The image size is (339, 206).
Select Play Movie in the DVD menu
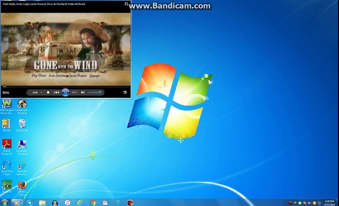[x=39, y=76]
